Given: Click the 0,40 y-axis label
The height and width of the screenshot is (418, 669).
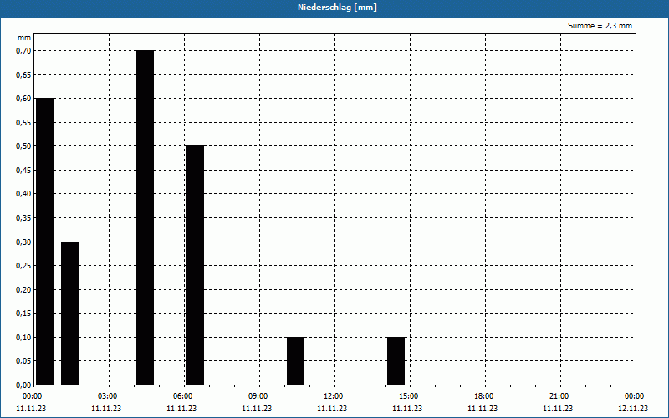Looking at the screenshot, I should point(23,194).
